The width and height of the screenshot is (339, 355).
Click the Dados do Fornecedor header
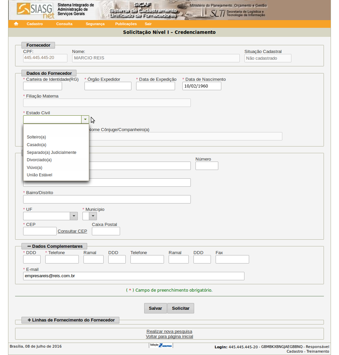pos(49,73)
